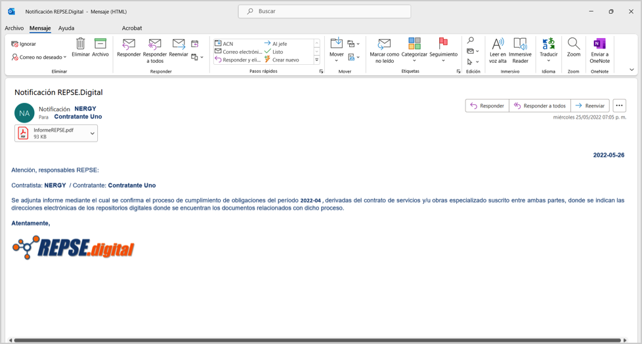The height and width of the screenshot is (344, 642).
Task: Click Reenviar in the ribbon
Action: (x=179, y=48)
